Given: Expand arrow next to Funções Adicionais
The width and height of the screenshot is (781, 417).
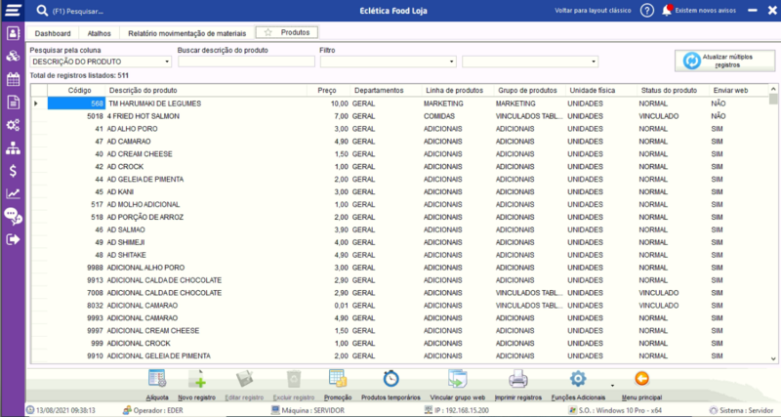Looking at the screenshot, I should [612, 386].
